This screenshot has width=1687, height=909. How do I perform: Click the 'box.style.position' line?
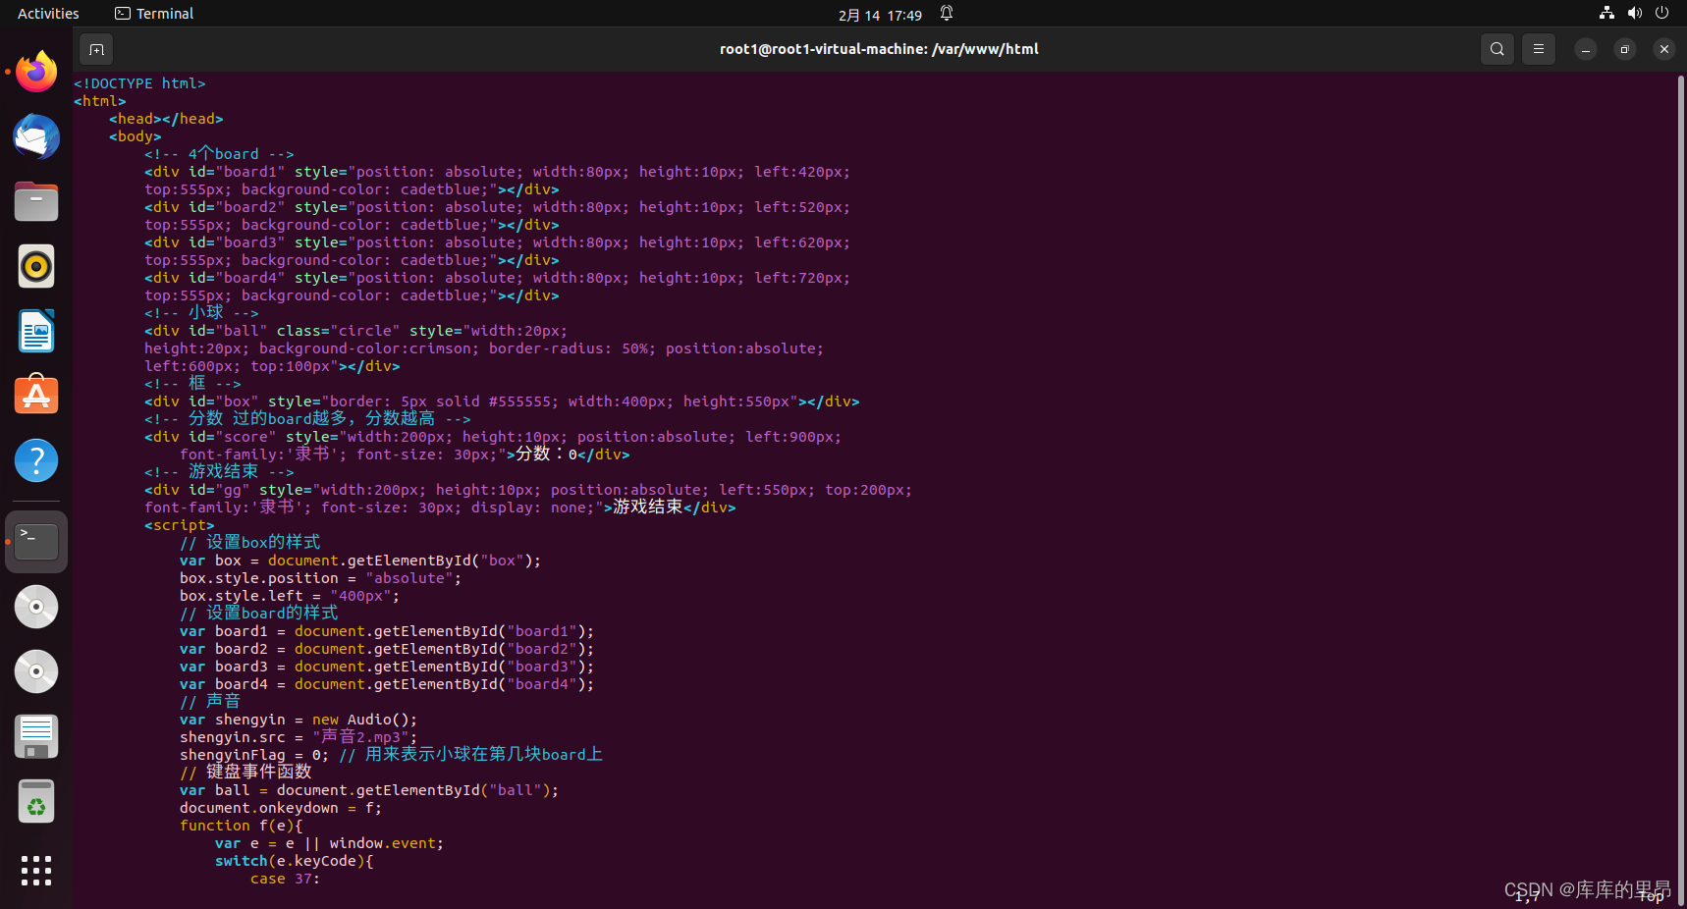(x=320, y=578)
